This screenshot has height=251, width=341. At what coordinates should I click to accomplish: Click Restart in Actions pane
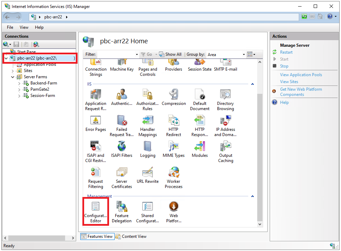click(x=286, y=52)
